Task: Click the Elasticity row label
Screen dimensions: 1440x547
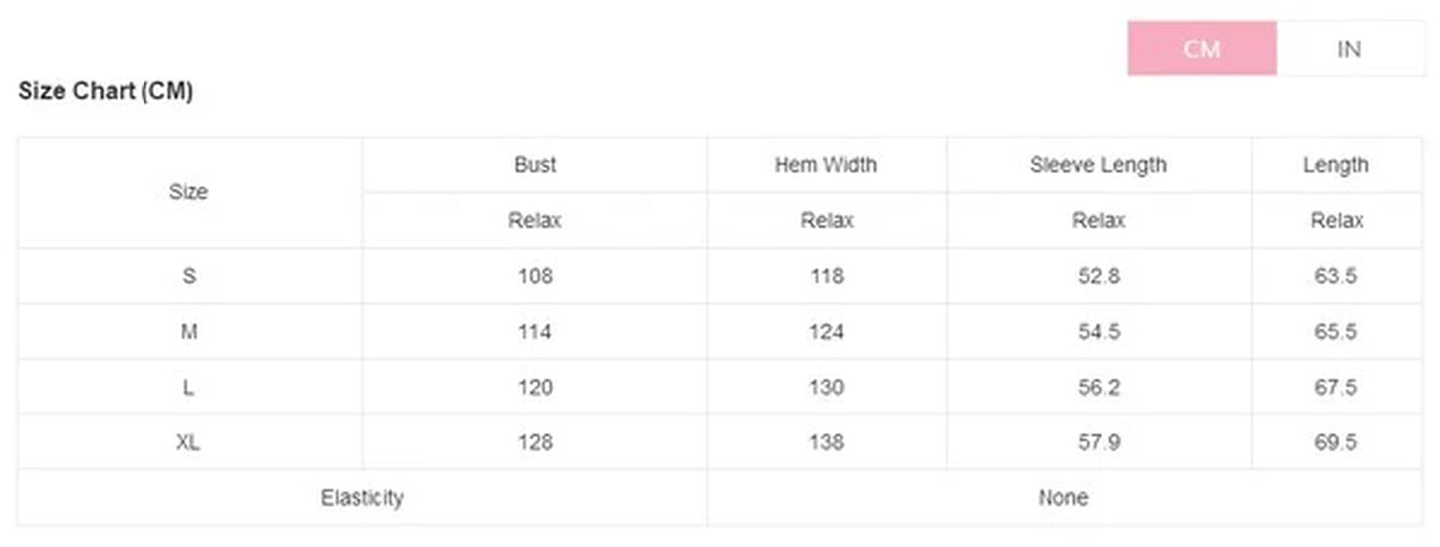Action: [x=362, y=497]
